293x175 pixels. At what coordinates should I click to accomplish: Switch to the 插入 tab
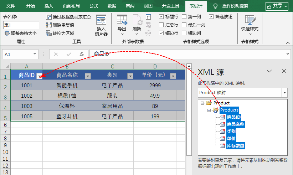point(49,6)
